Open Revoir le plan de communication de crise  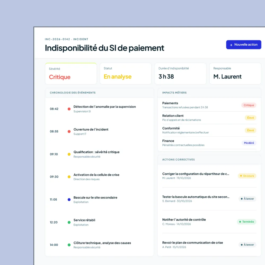(x=209, y=245)
